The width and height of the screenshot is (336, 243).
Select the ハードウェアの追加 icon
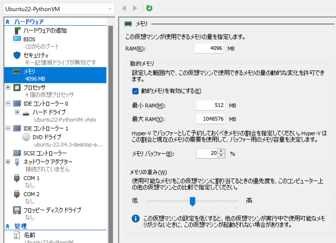pos(17,30)
